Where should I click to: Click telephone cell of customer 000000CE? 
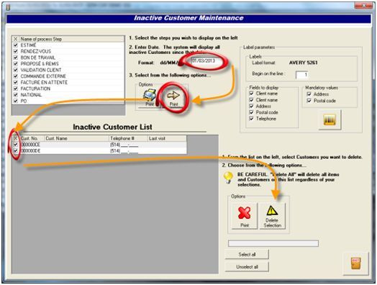(128, 145)
